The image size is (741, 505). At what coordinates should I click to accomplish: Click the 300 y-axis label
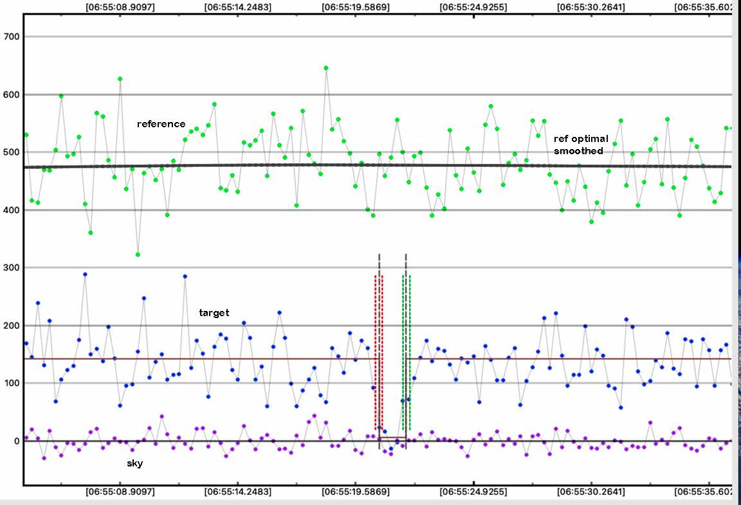[x=12, y=268]
